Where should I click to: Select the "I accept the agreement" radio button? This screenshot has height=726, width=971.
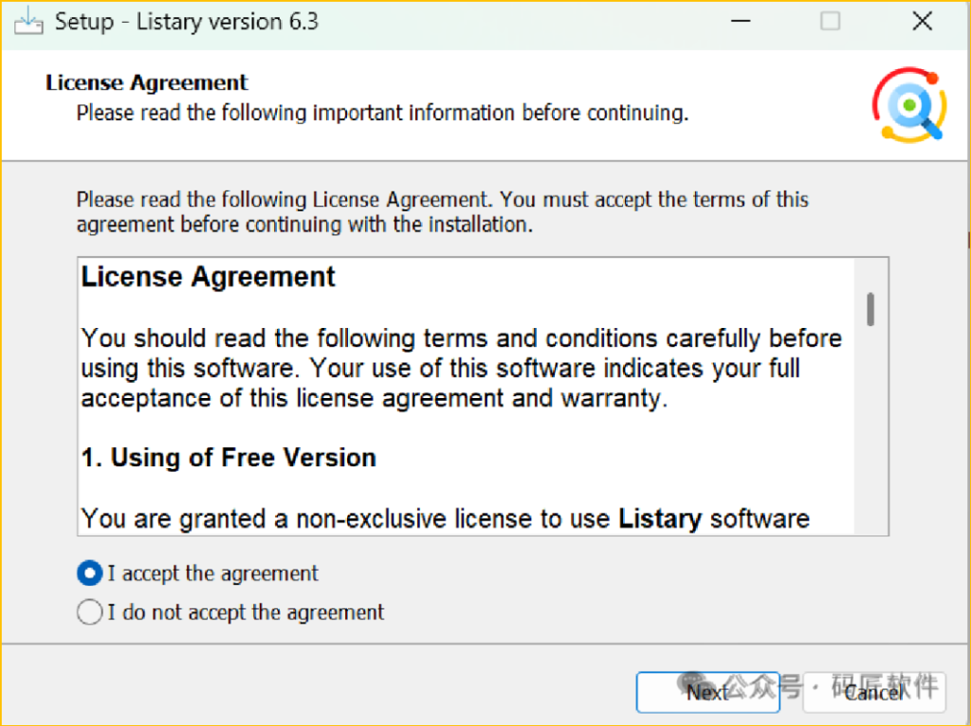[x=89, y=573]
